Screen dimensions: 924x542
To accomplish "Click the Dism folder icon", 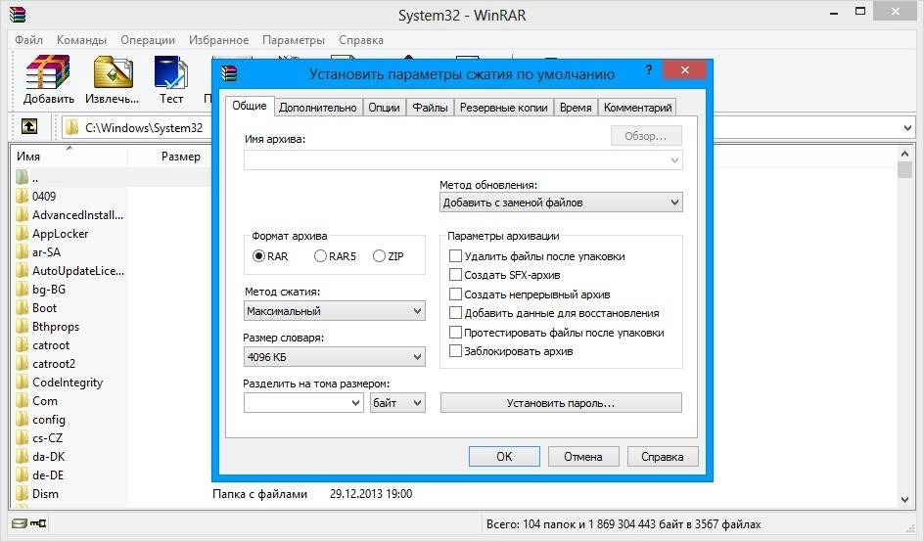I will [x=23, y=494].
